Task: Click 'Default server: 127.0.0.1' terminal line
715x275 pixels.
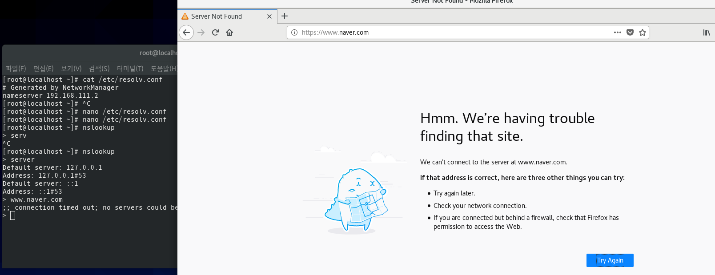Action: coord(52,167)
